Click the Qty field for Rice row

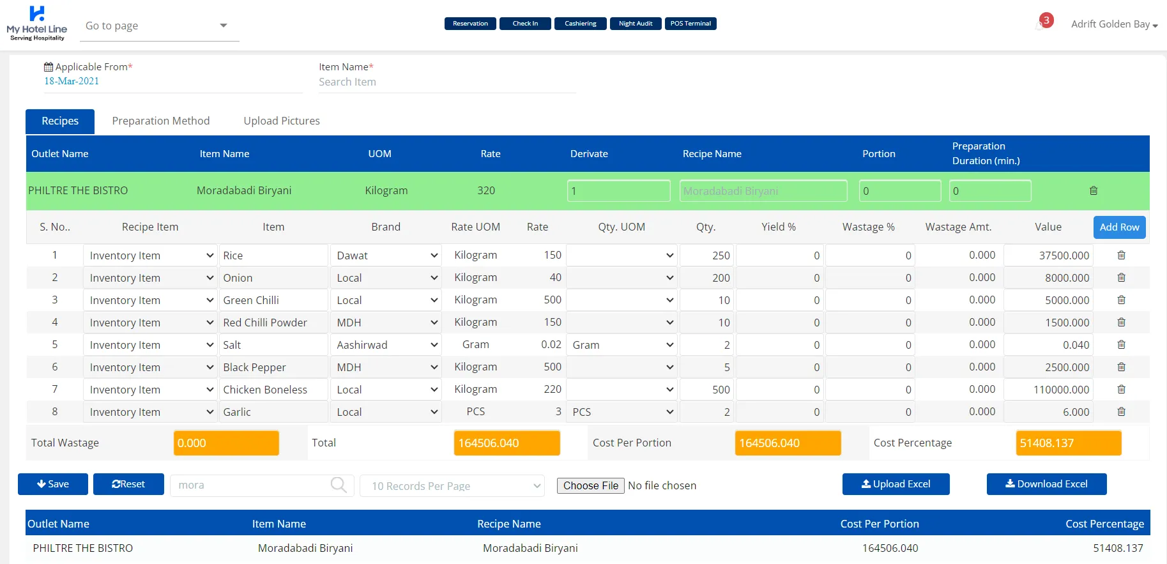point(707,255)
